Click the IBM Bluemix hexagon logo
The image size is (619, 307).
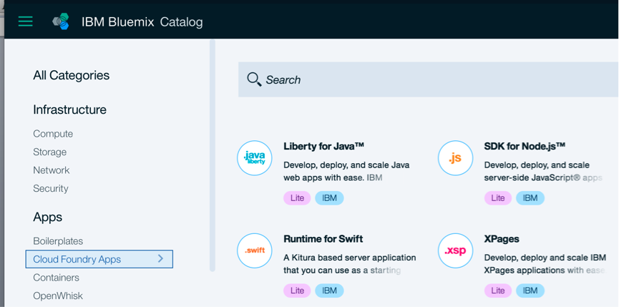(61, 21)
